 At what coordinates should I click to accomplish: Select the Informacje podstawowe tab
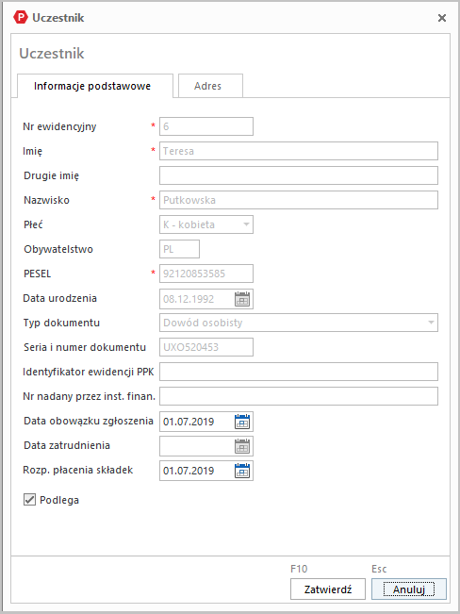click(92, 86)
